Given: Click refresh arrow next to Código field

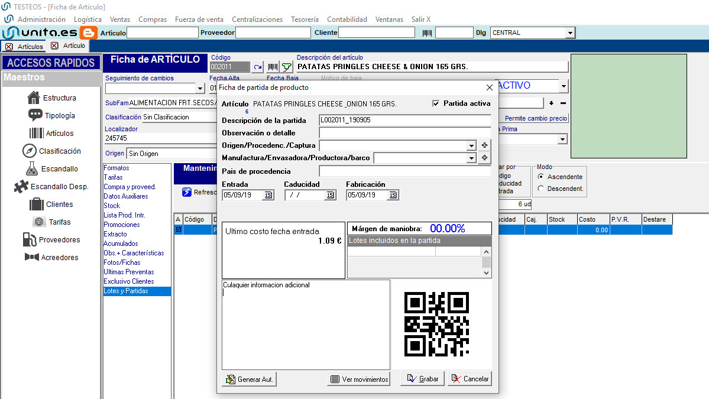Looking at the screenshot, I should click(258, 67).
